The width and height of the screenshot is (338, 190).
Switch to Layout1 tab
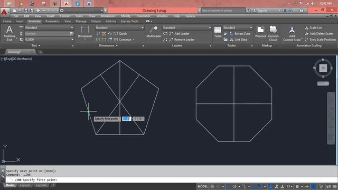(25, 185)
